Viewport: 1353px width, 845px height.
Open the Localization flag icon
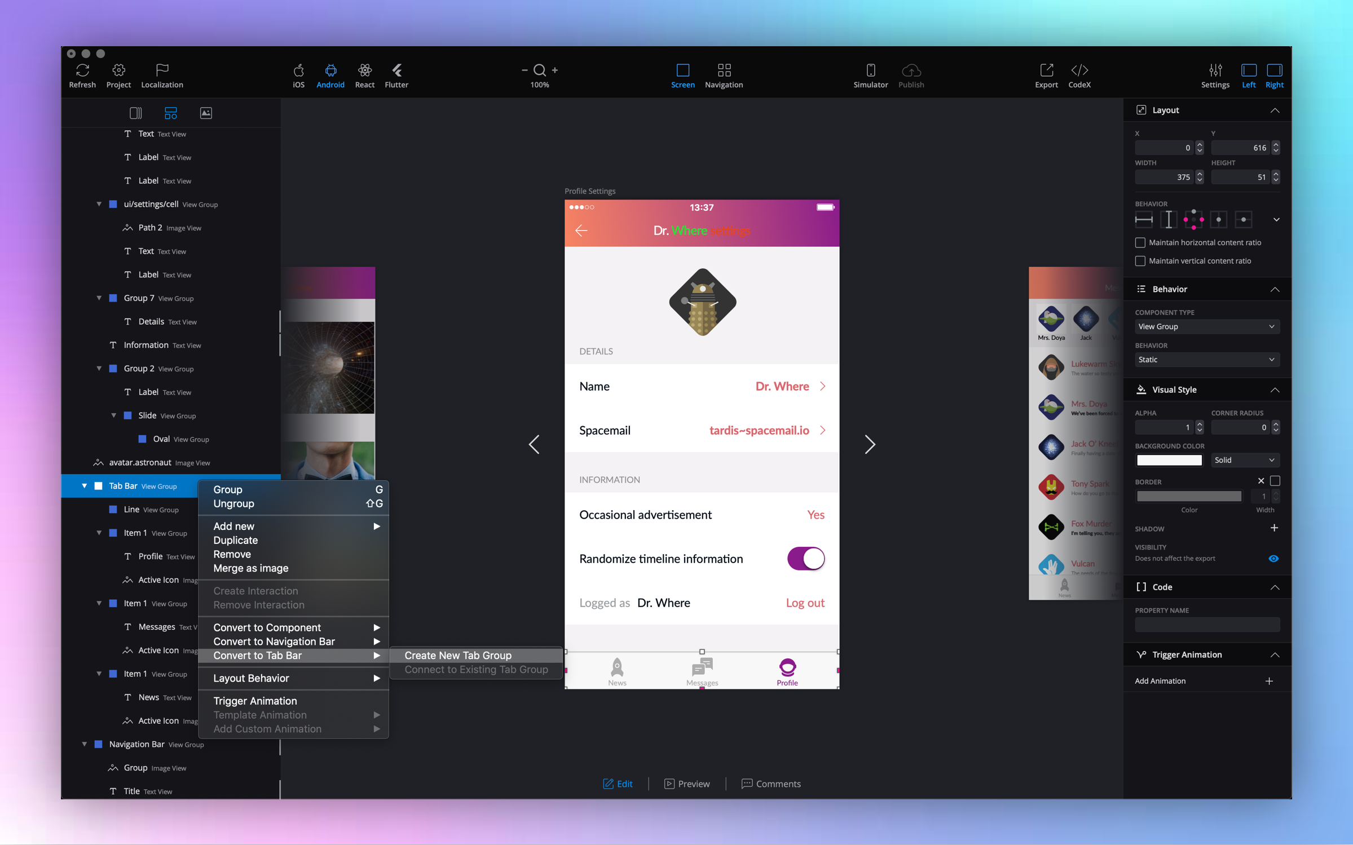point(162,70)
